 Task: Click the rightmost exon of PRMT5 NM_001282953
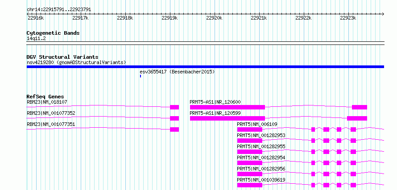(x=353, y=141)
